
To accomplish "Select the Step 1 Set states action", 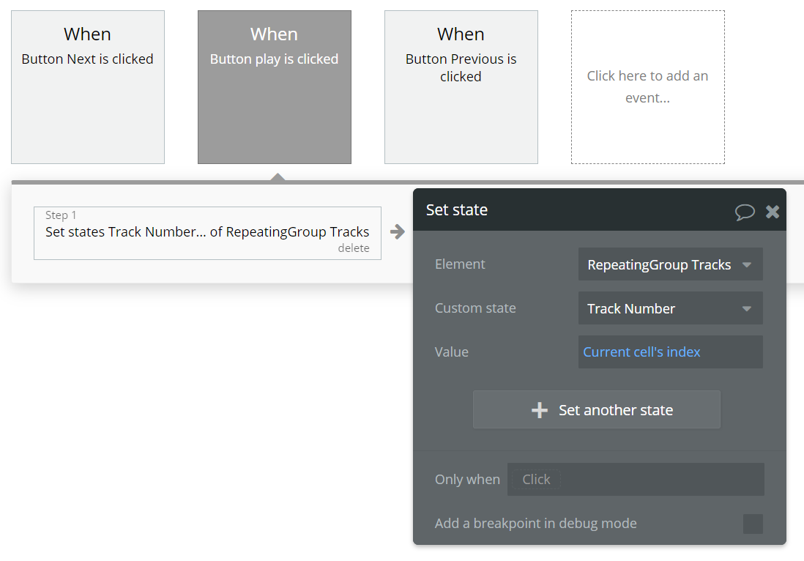I will 207,232.
